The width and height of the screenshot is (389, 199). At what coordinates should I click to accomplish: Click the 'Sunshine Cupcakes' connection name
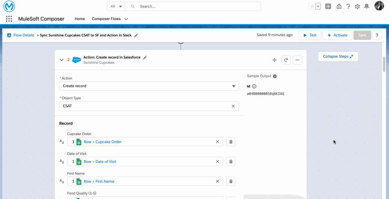(99, 63)
